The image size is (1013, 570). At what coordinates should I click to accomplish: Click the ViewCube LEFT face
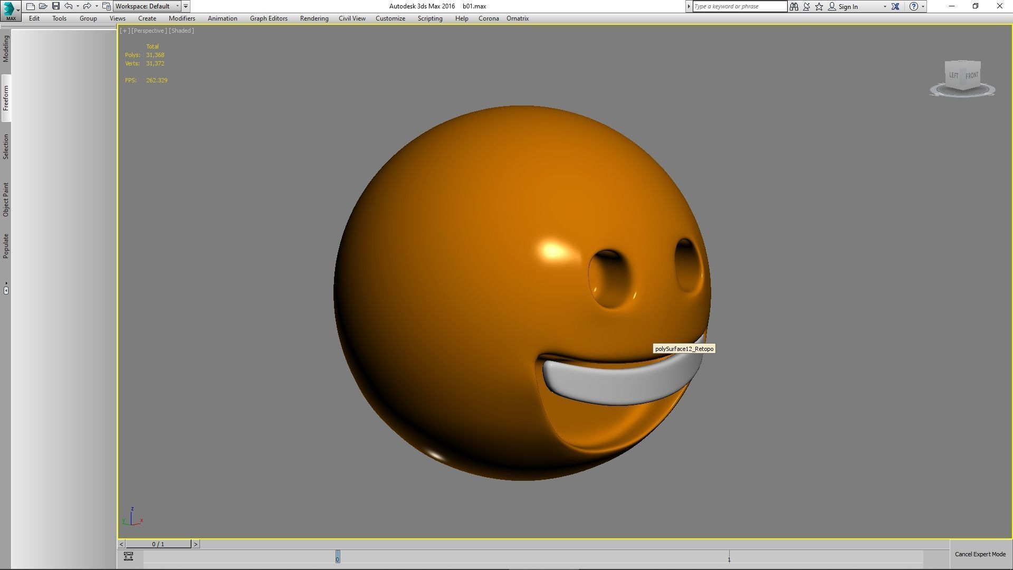pos(953,75)
